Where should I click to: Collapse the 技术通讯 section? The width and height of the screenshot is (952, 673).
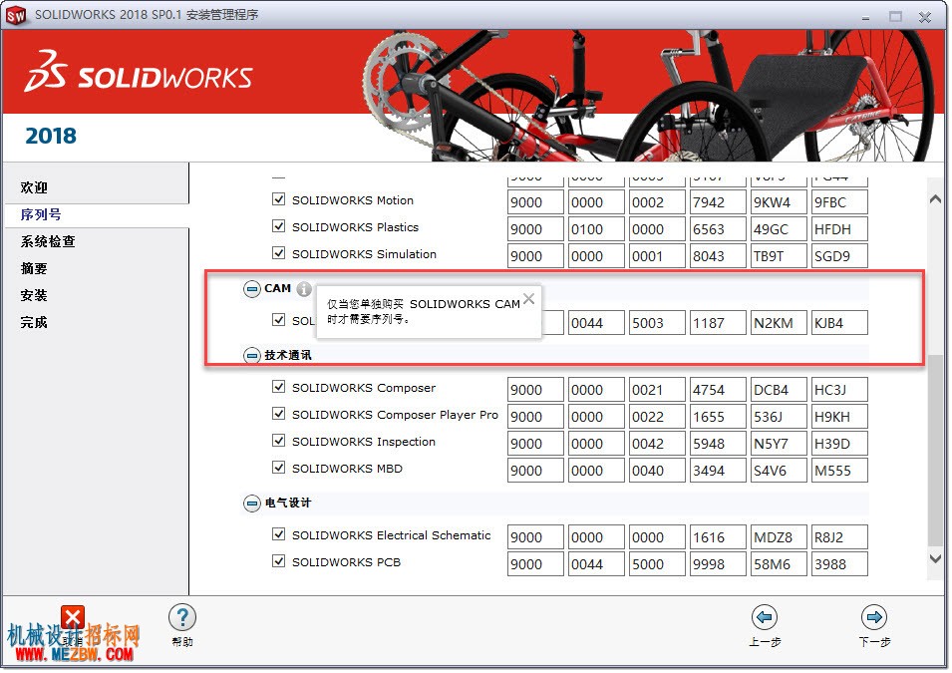click(252, 355)
